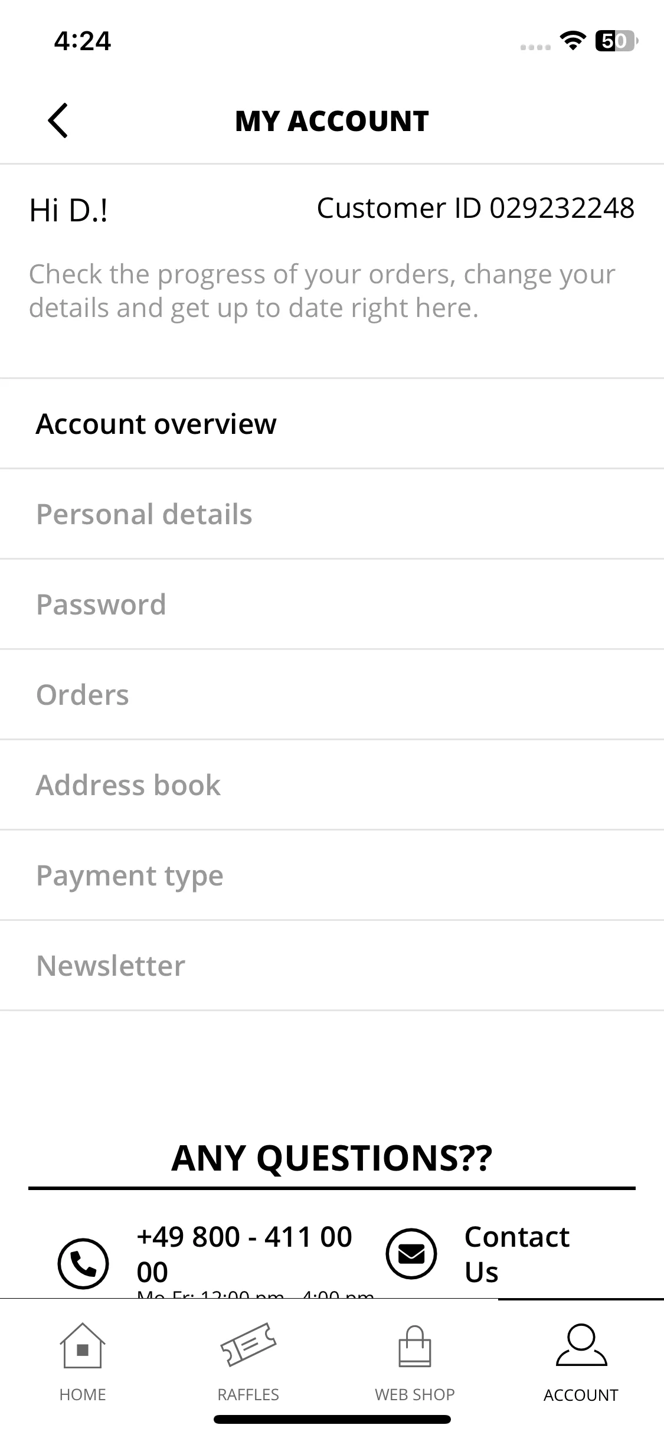The height and width of the screenshot is (1438, 664).
Task: Open Account overview
Action: coord(332,424)
